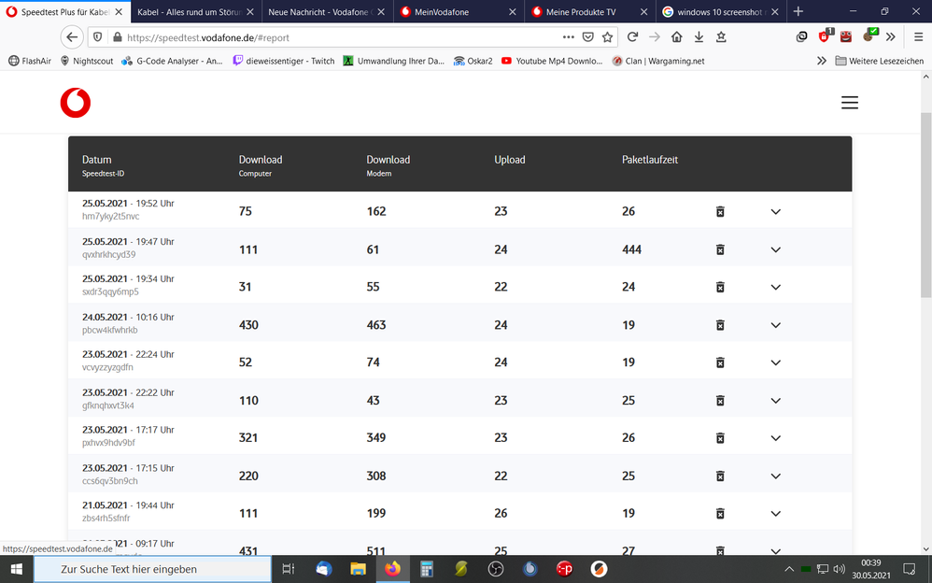Open the Firefox downloads panel
This screenshot has height=583, width=932.
tap(699, 36)
